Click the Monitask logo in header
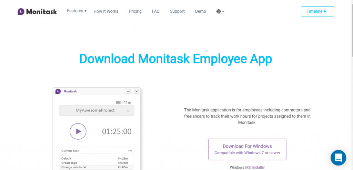The width and height of the screenshot is (353, 170). coord(37,11)
